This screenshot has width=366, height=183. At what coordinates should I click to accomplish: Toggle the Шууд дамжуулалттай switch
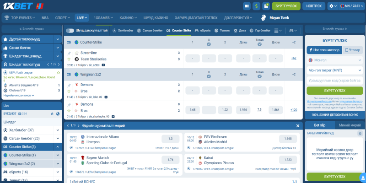(x=70, y=31)
